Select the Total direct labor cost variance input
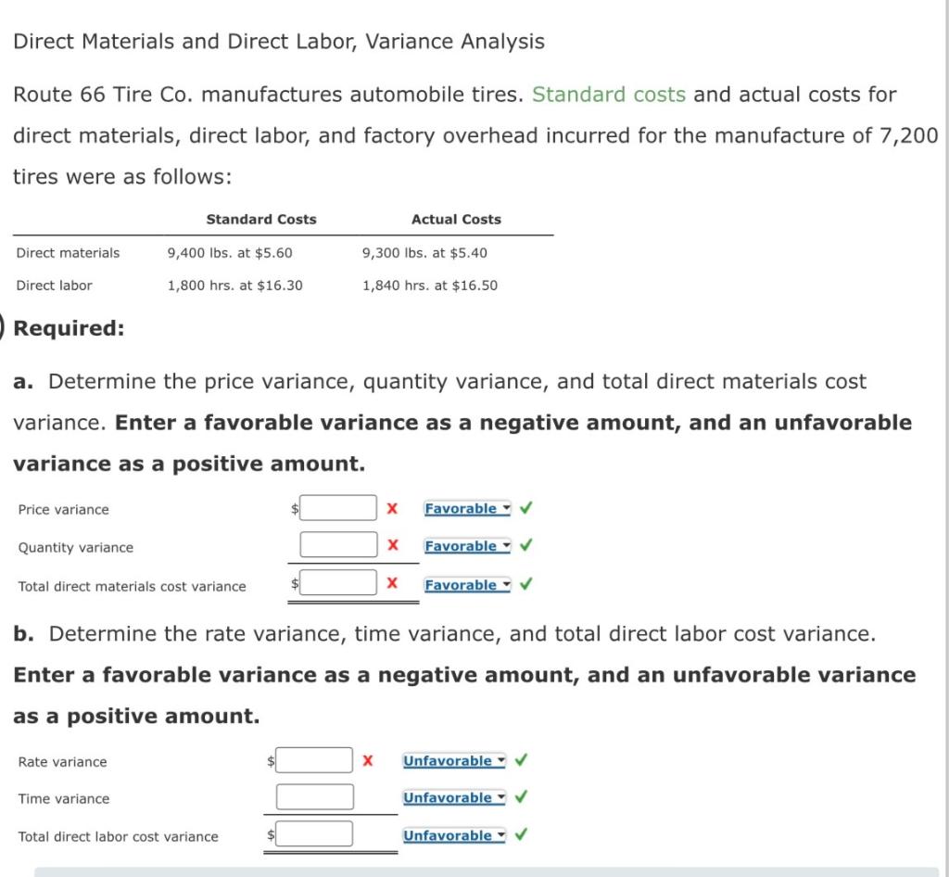This screenshot has width=949, height=877. [x=313, y=833]
